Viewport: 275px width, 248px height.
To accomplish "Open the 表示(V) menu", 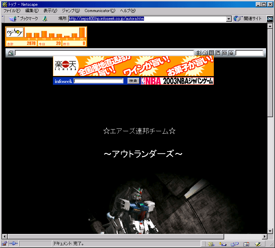I will click(50, 11).
